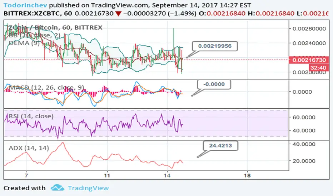Click the H:0.00216840 high value

coord(271,13)
